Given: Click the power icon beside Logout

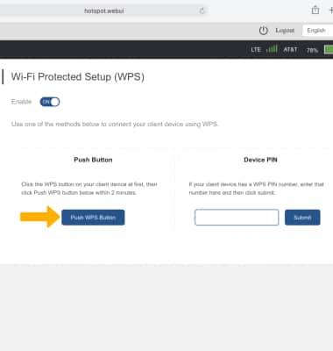Looking at the screenshot, I should click(x=263, y=31).
